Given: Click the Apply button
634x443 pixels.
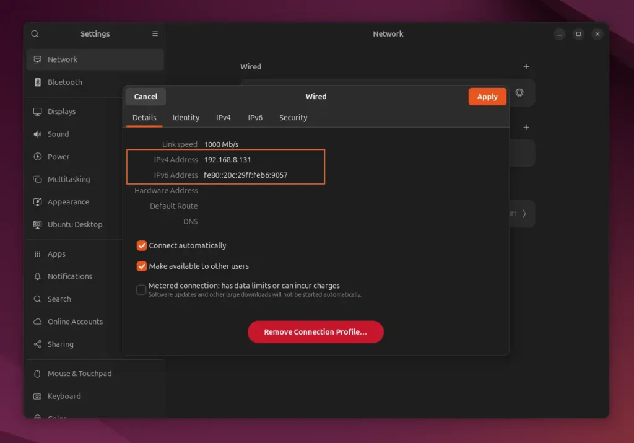Looking at the screenshot, I should coord(487,97).
